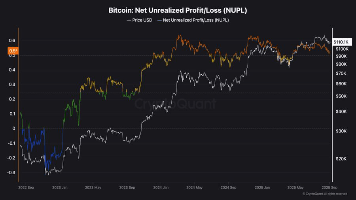Select the 2023 Jan date marker
Image resolution: width=356 pixels, height=200 pixels.
click(60, 187)
